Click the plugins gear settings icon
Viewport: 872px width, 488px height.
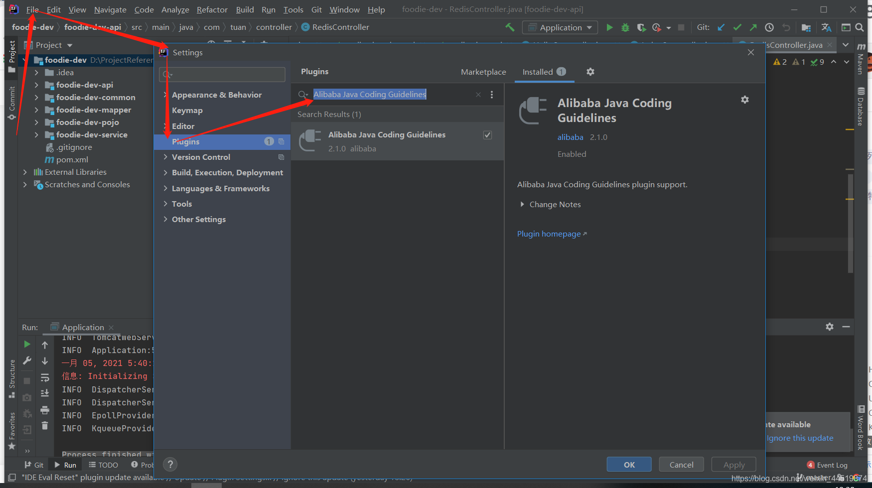coord(590,72)
